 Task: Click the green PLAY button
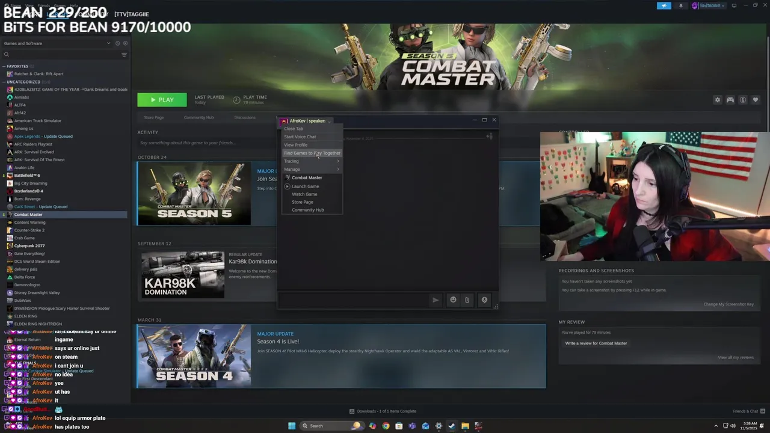pyautogui.click(x=162, y=100)
